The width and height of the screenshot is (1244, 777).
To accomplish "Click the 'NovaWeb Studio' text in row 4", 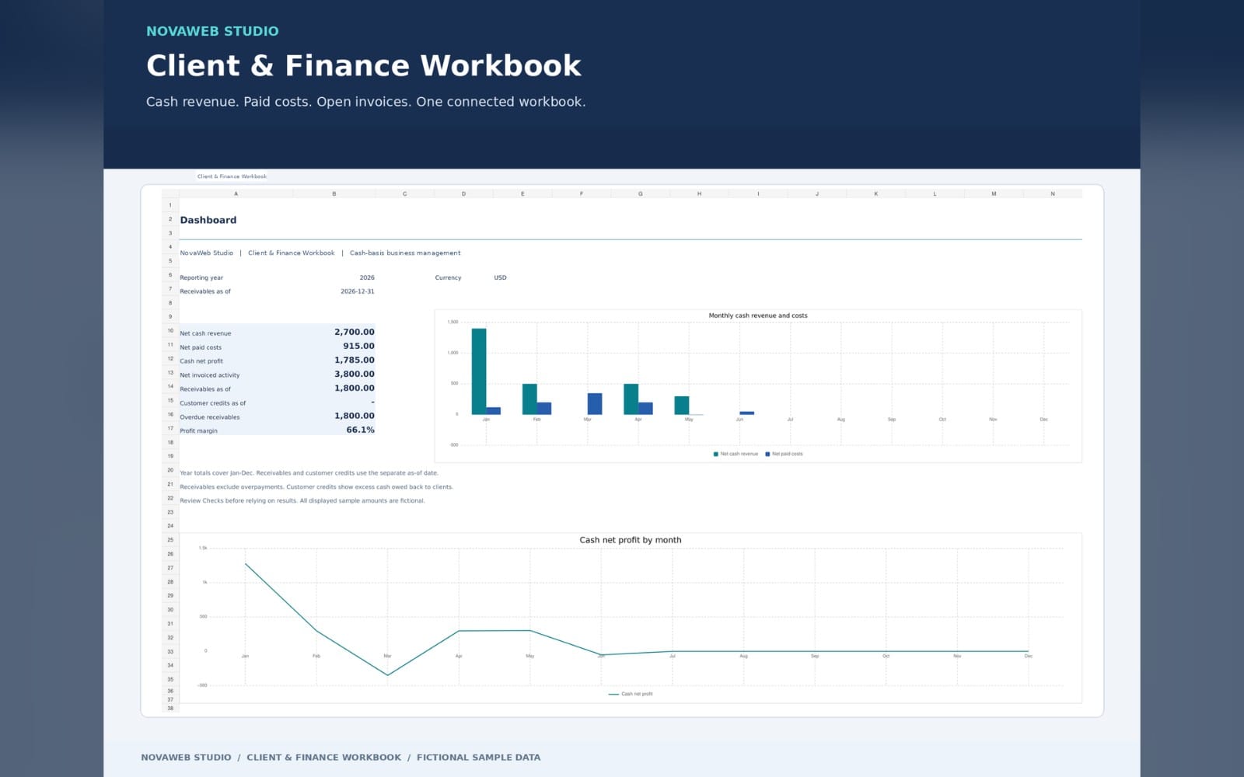I will pyautogui.click(x=207, y=253).
